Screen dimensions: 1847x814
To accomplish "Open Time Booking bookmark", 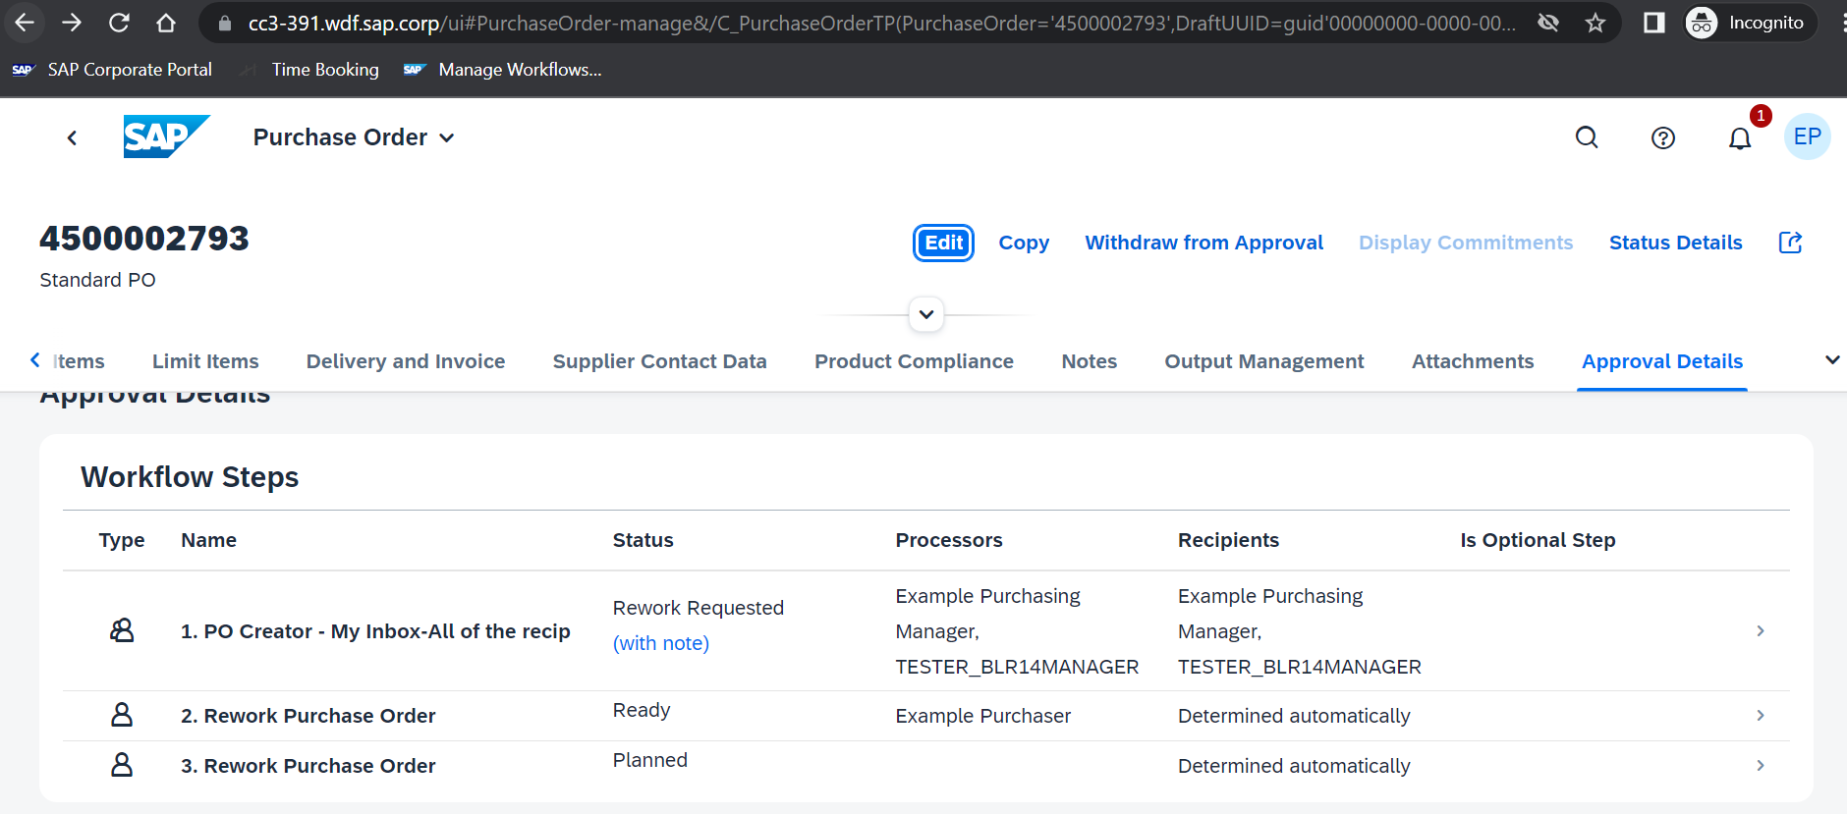I will [310, 70].
